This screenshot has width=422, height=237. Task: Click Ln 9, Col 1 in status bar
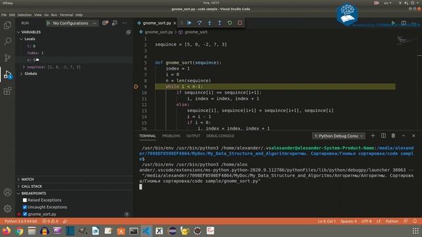326,221
